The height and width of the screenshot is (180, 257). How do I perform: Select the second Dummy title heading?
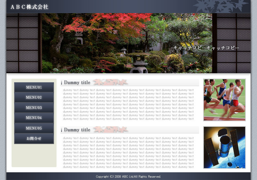pyautogui.click(x=77, y=130)
